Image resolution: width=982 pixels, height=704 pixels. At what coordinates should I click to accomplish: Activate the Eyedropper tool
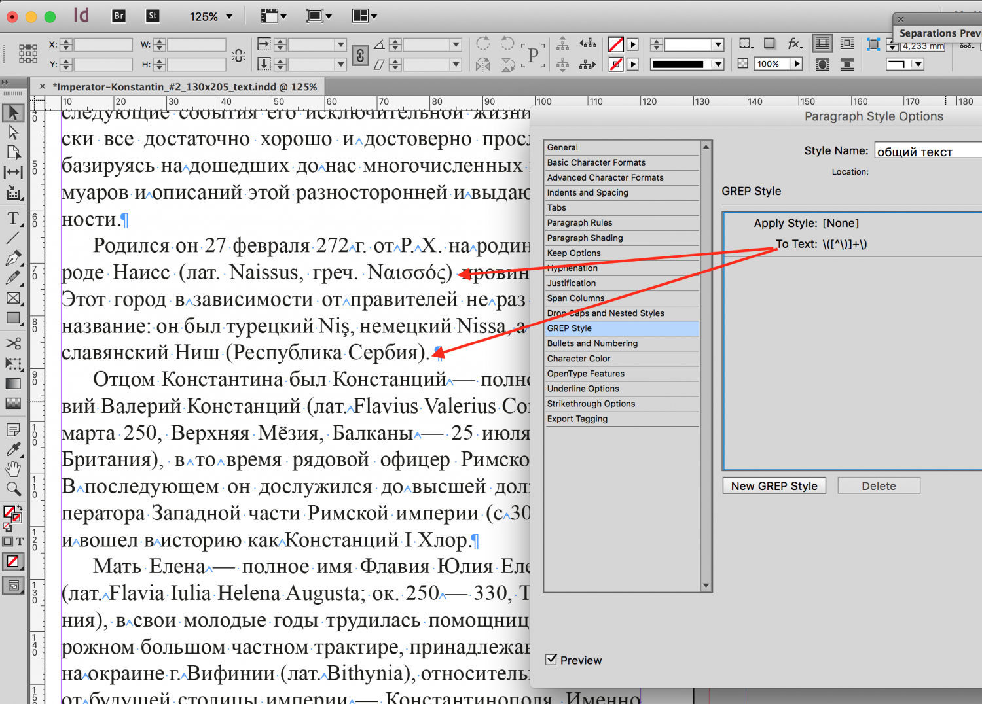(13, 449)
